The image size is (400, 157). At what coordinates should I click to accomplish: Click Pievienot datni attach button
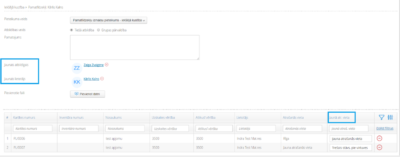pyautogui.click(x=88, y=94)
